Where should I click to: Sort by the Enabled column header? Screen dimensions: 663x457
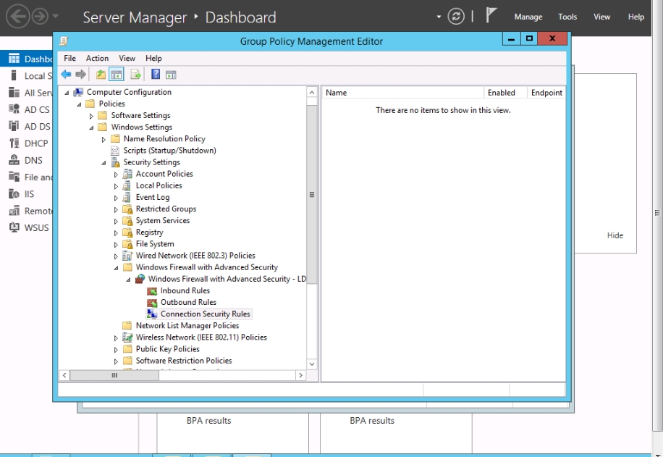[x=506, y=93]
